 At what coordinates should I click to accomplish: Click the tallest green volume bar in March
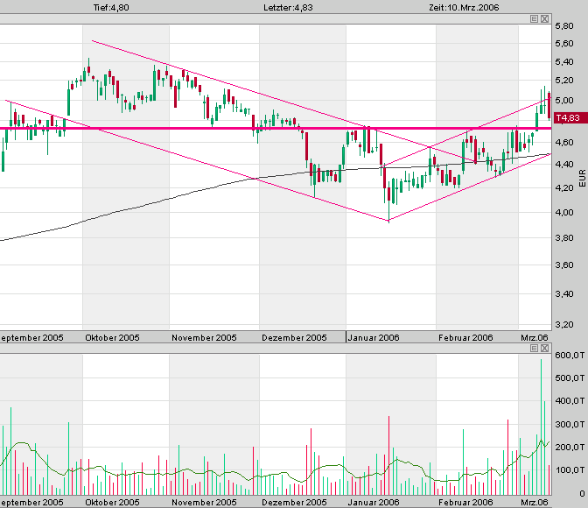tap(541, 427)
